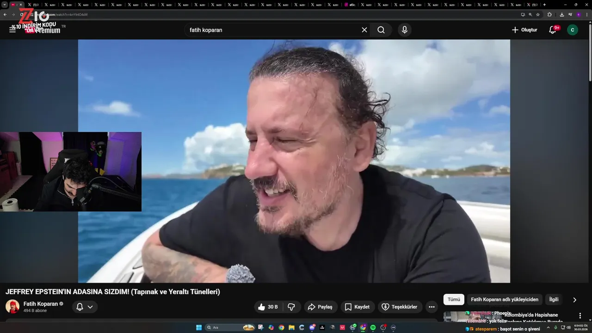Dislike the video with the thumbs-down icon

tap(291, 307)
